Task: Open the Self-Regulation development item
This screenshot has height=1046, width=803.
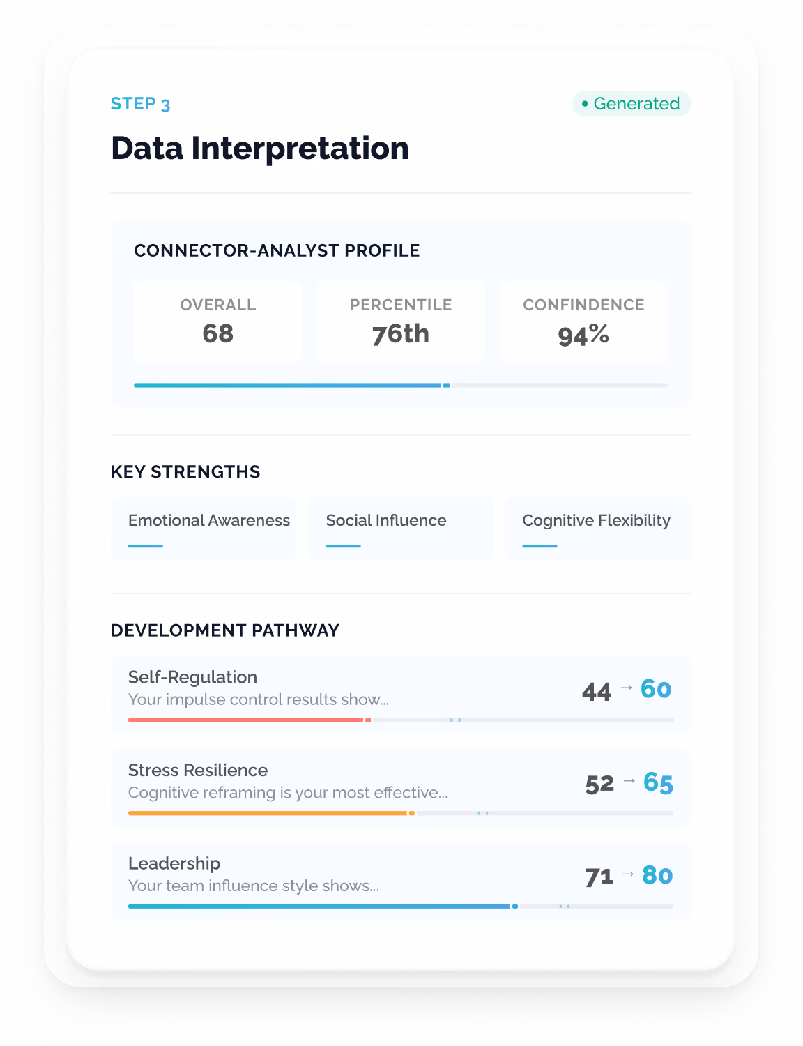Action: coord(401,695)
